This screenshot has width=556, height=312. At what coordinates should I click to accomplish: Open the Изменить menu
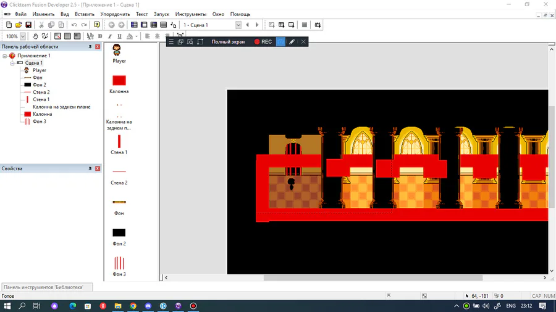(43, 14)
